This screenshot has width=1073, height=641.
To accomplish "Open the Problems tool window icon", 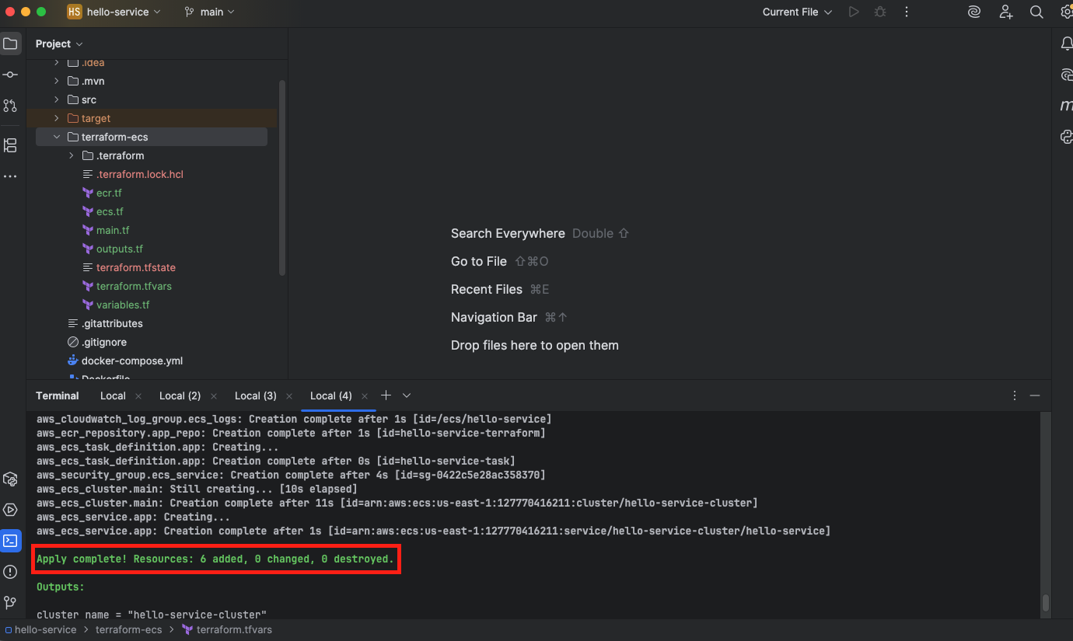I will pyautogui.click(x=10, y=572).
